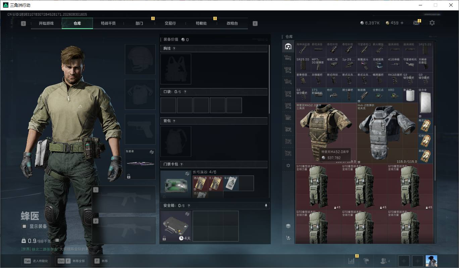The height and width of the screenshot is (268, 459).
Task: Open the 特勤处 tab
Action: click(201, 23)
